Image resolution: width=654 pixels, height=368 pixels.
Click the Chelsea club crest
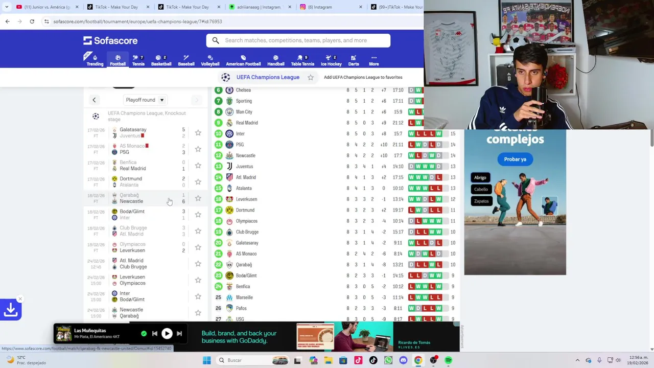pos(229,90)
